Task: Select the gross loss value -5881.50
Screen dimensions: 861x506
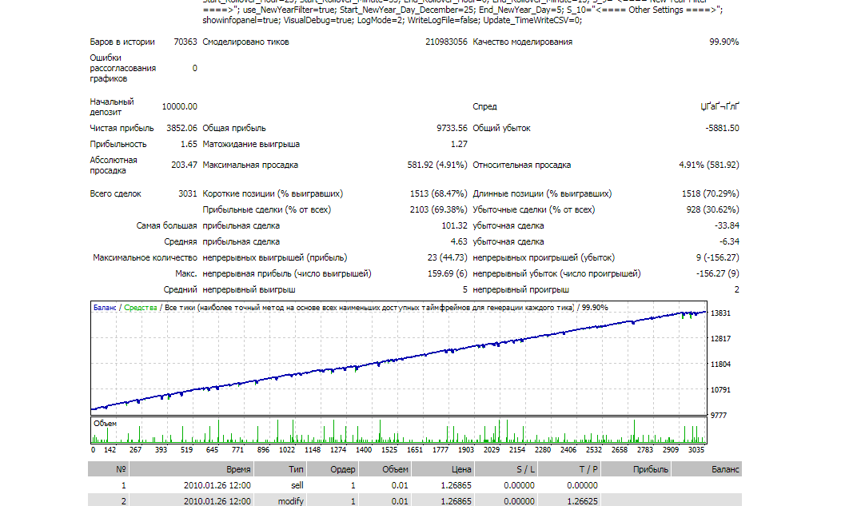Action: (722, 128)
